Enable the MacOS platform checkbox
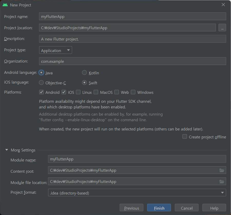 (96, 92)
